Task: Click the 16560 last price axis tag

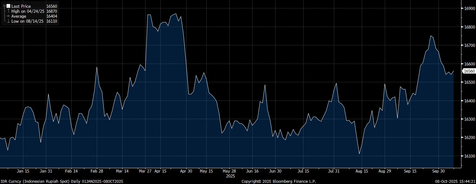Action: pyautogui.click(x=469, y=71)
